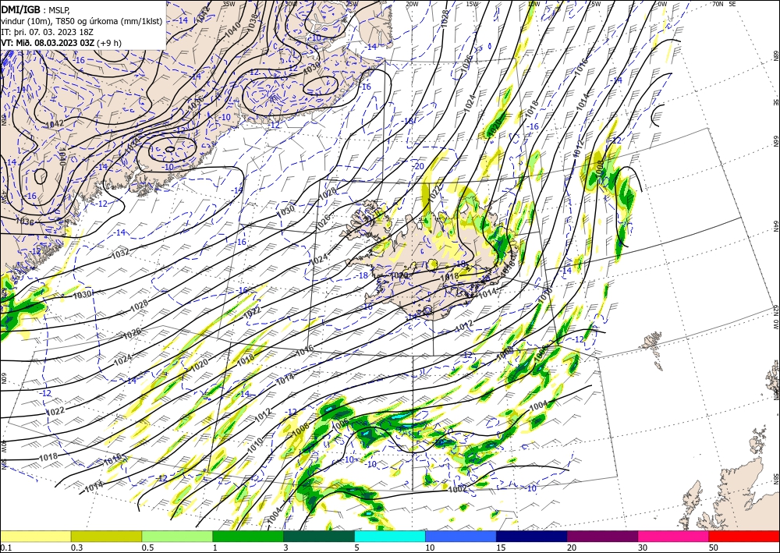This screenshot has height=553, width=780.
Task: Click the '30' legend scale value
Action: point(643,548)
